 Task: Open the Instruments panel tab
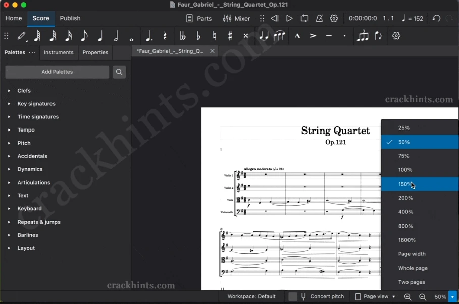[x=59, y=52]
